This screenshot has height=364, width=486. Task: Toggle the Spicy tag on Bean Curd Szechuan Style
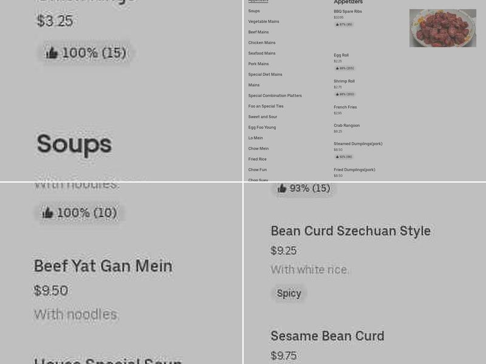(289, 293)
